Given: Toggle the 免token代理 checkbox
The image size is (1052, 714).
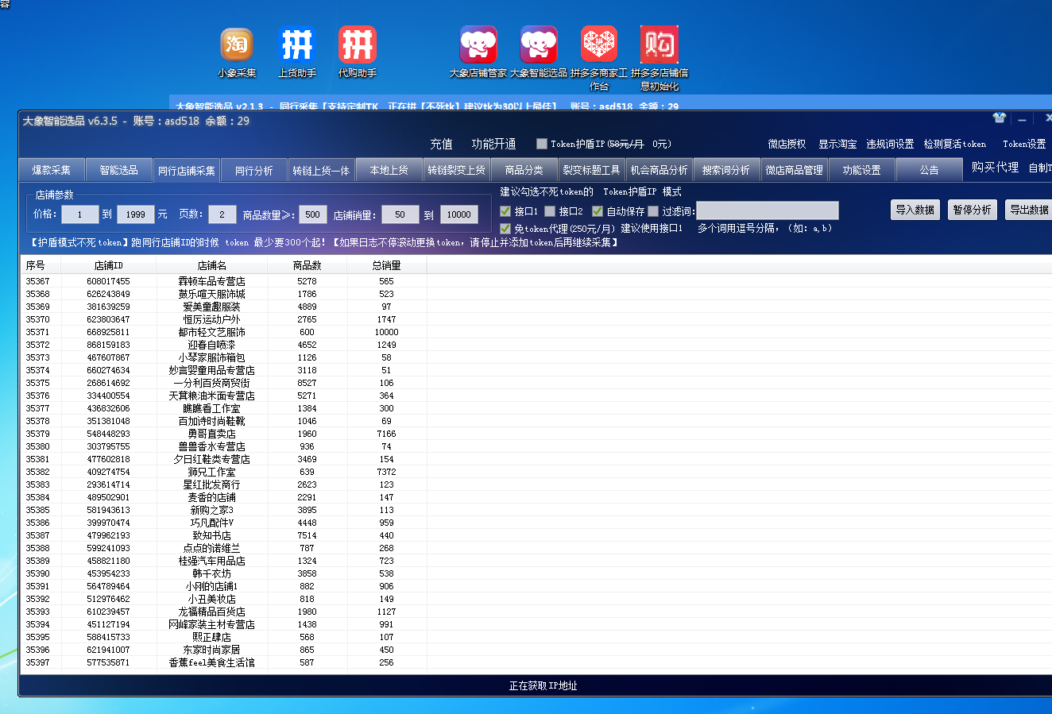Looking at the screenshot, I should click(505, 229).
